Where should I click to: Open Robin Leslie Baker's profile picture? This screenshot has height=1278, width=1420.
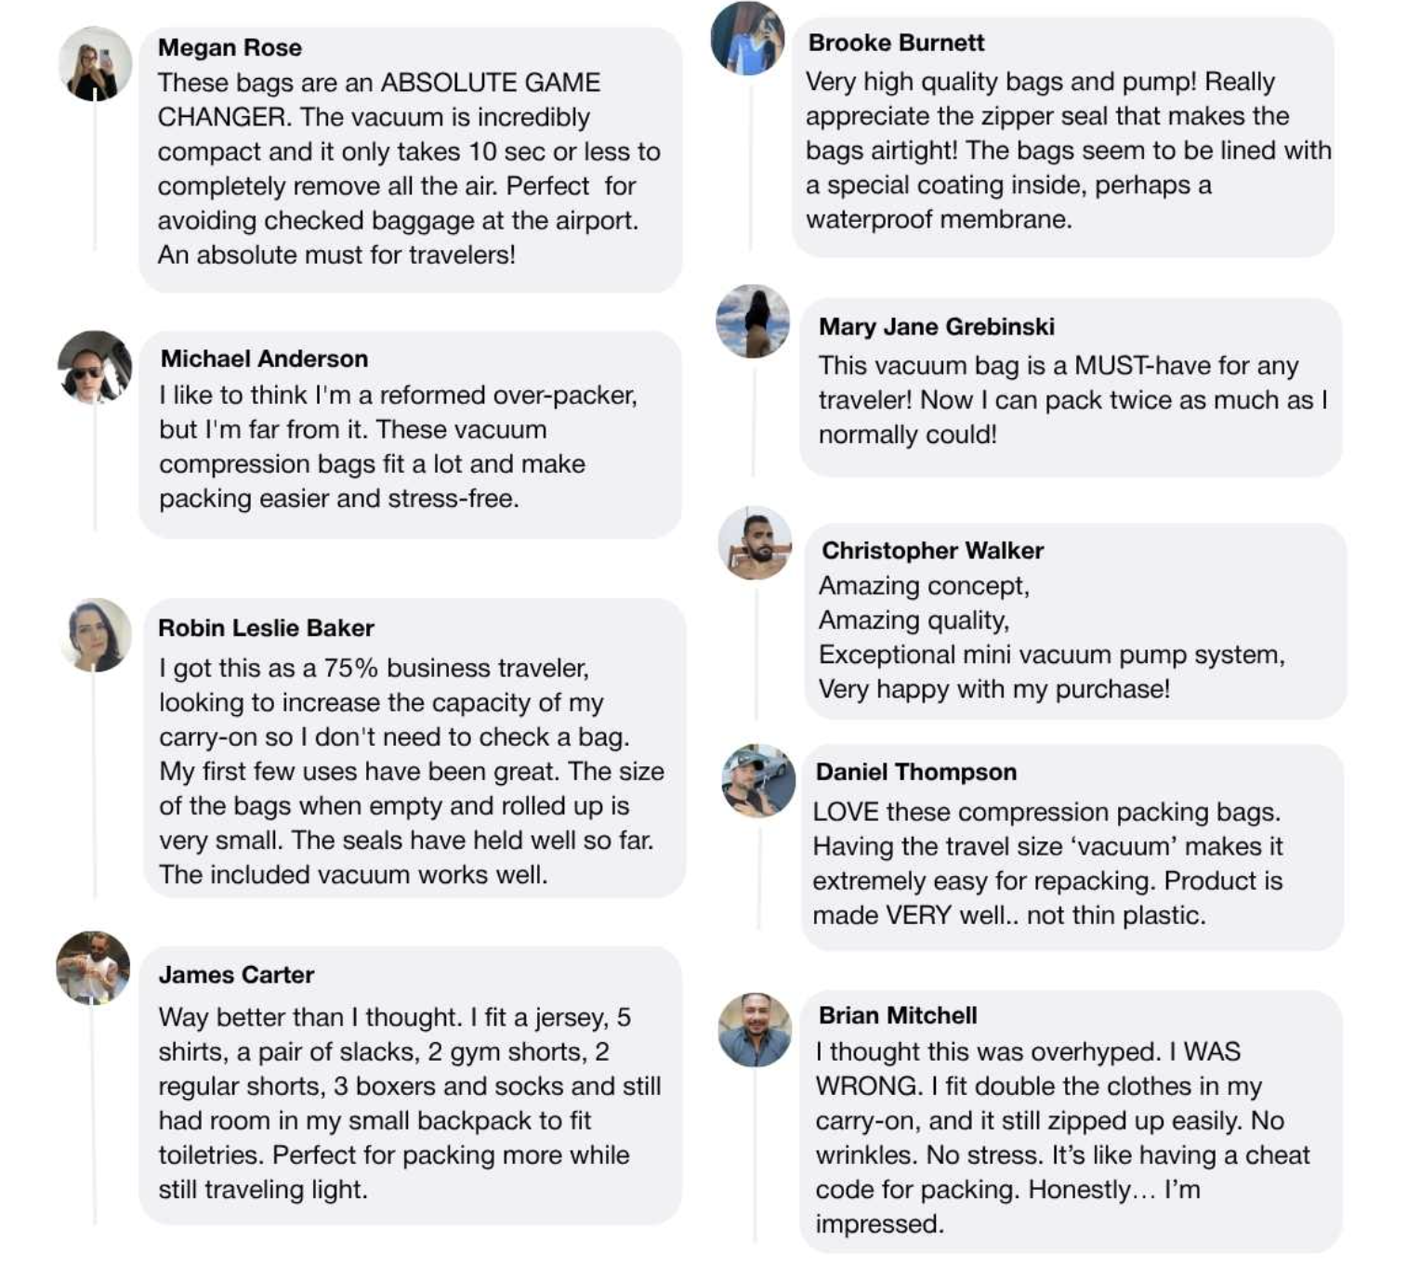(96, 635)
